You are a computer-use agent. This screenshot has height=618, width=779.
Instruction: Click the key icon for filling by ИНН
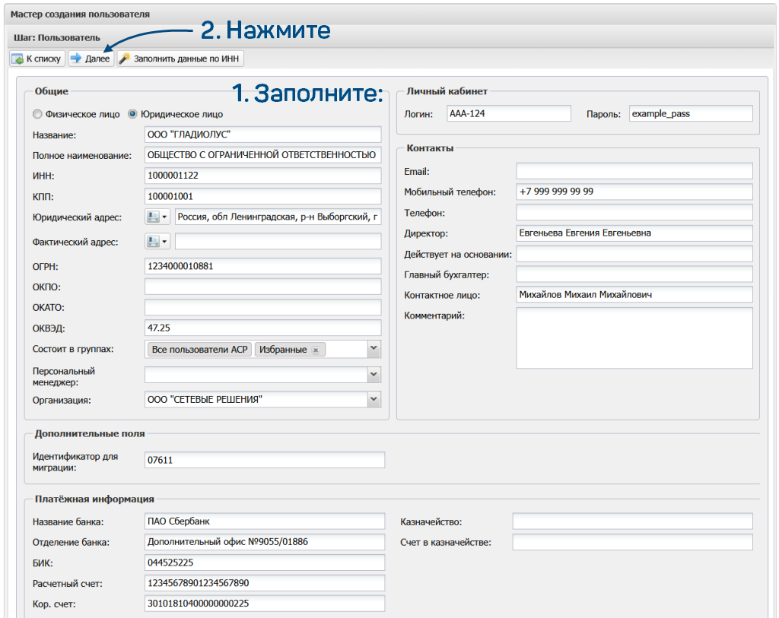[x=125, y=59]
